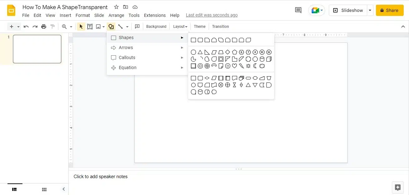Open the Format menu
The image size is (409, 195).
[83, 15]
